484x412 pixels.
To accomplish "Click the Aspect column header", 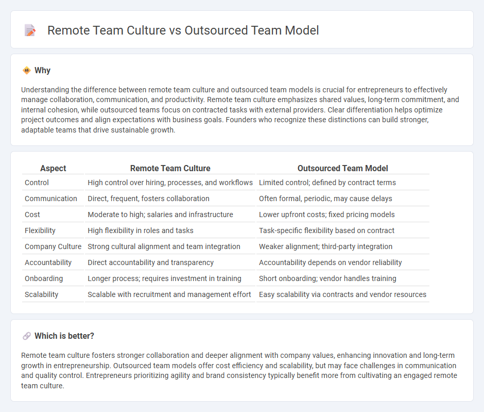I will pyautogui.click(x=53, y=168).
